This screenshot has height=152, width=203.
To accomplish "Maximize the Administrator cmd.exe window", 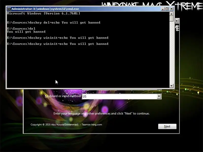I will point(167,9).
